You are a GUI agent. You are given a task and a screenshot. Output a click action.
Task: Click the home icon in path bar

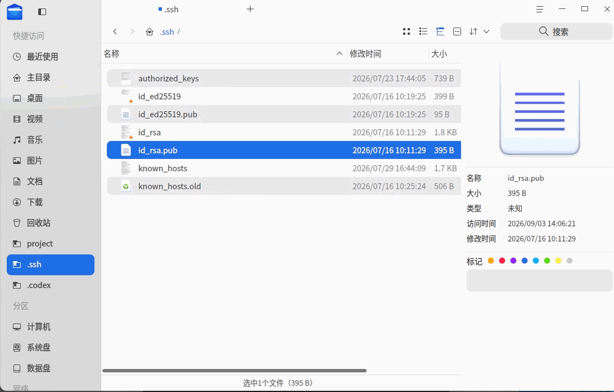click(149, 31)
